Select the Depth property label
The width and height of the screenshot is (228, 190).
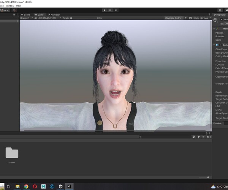click(x=218, y=92)
